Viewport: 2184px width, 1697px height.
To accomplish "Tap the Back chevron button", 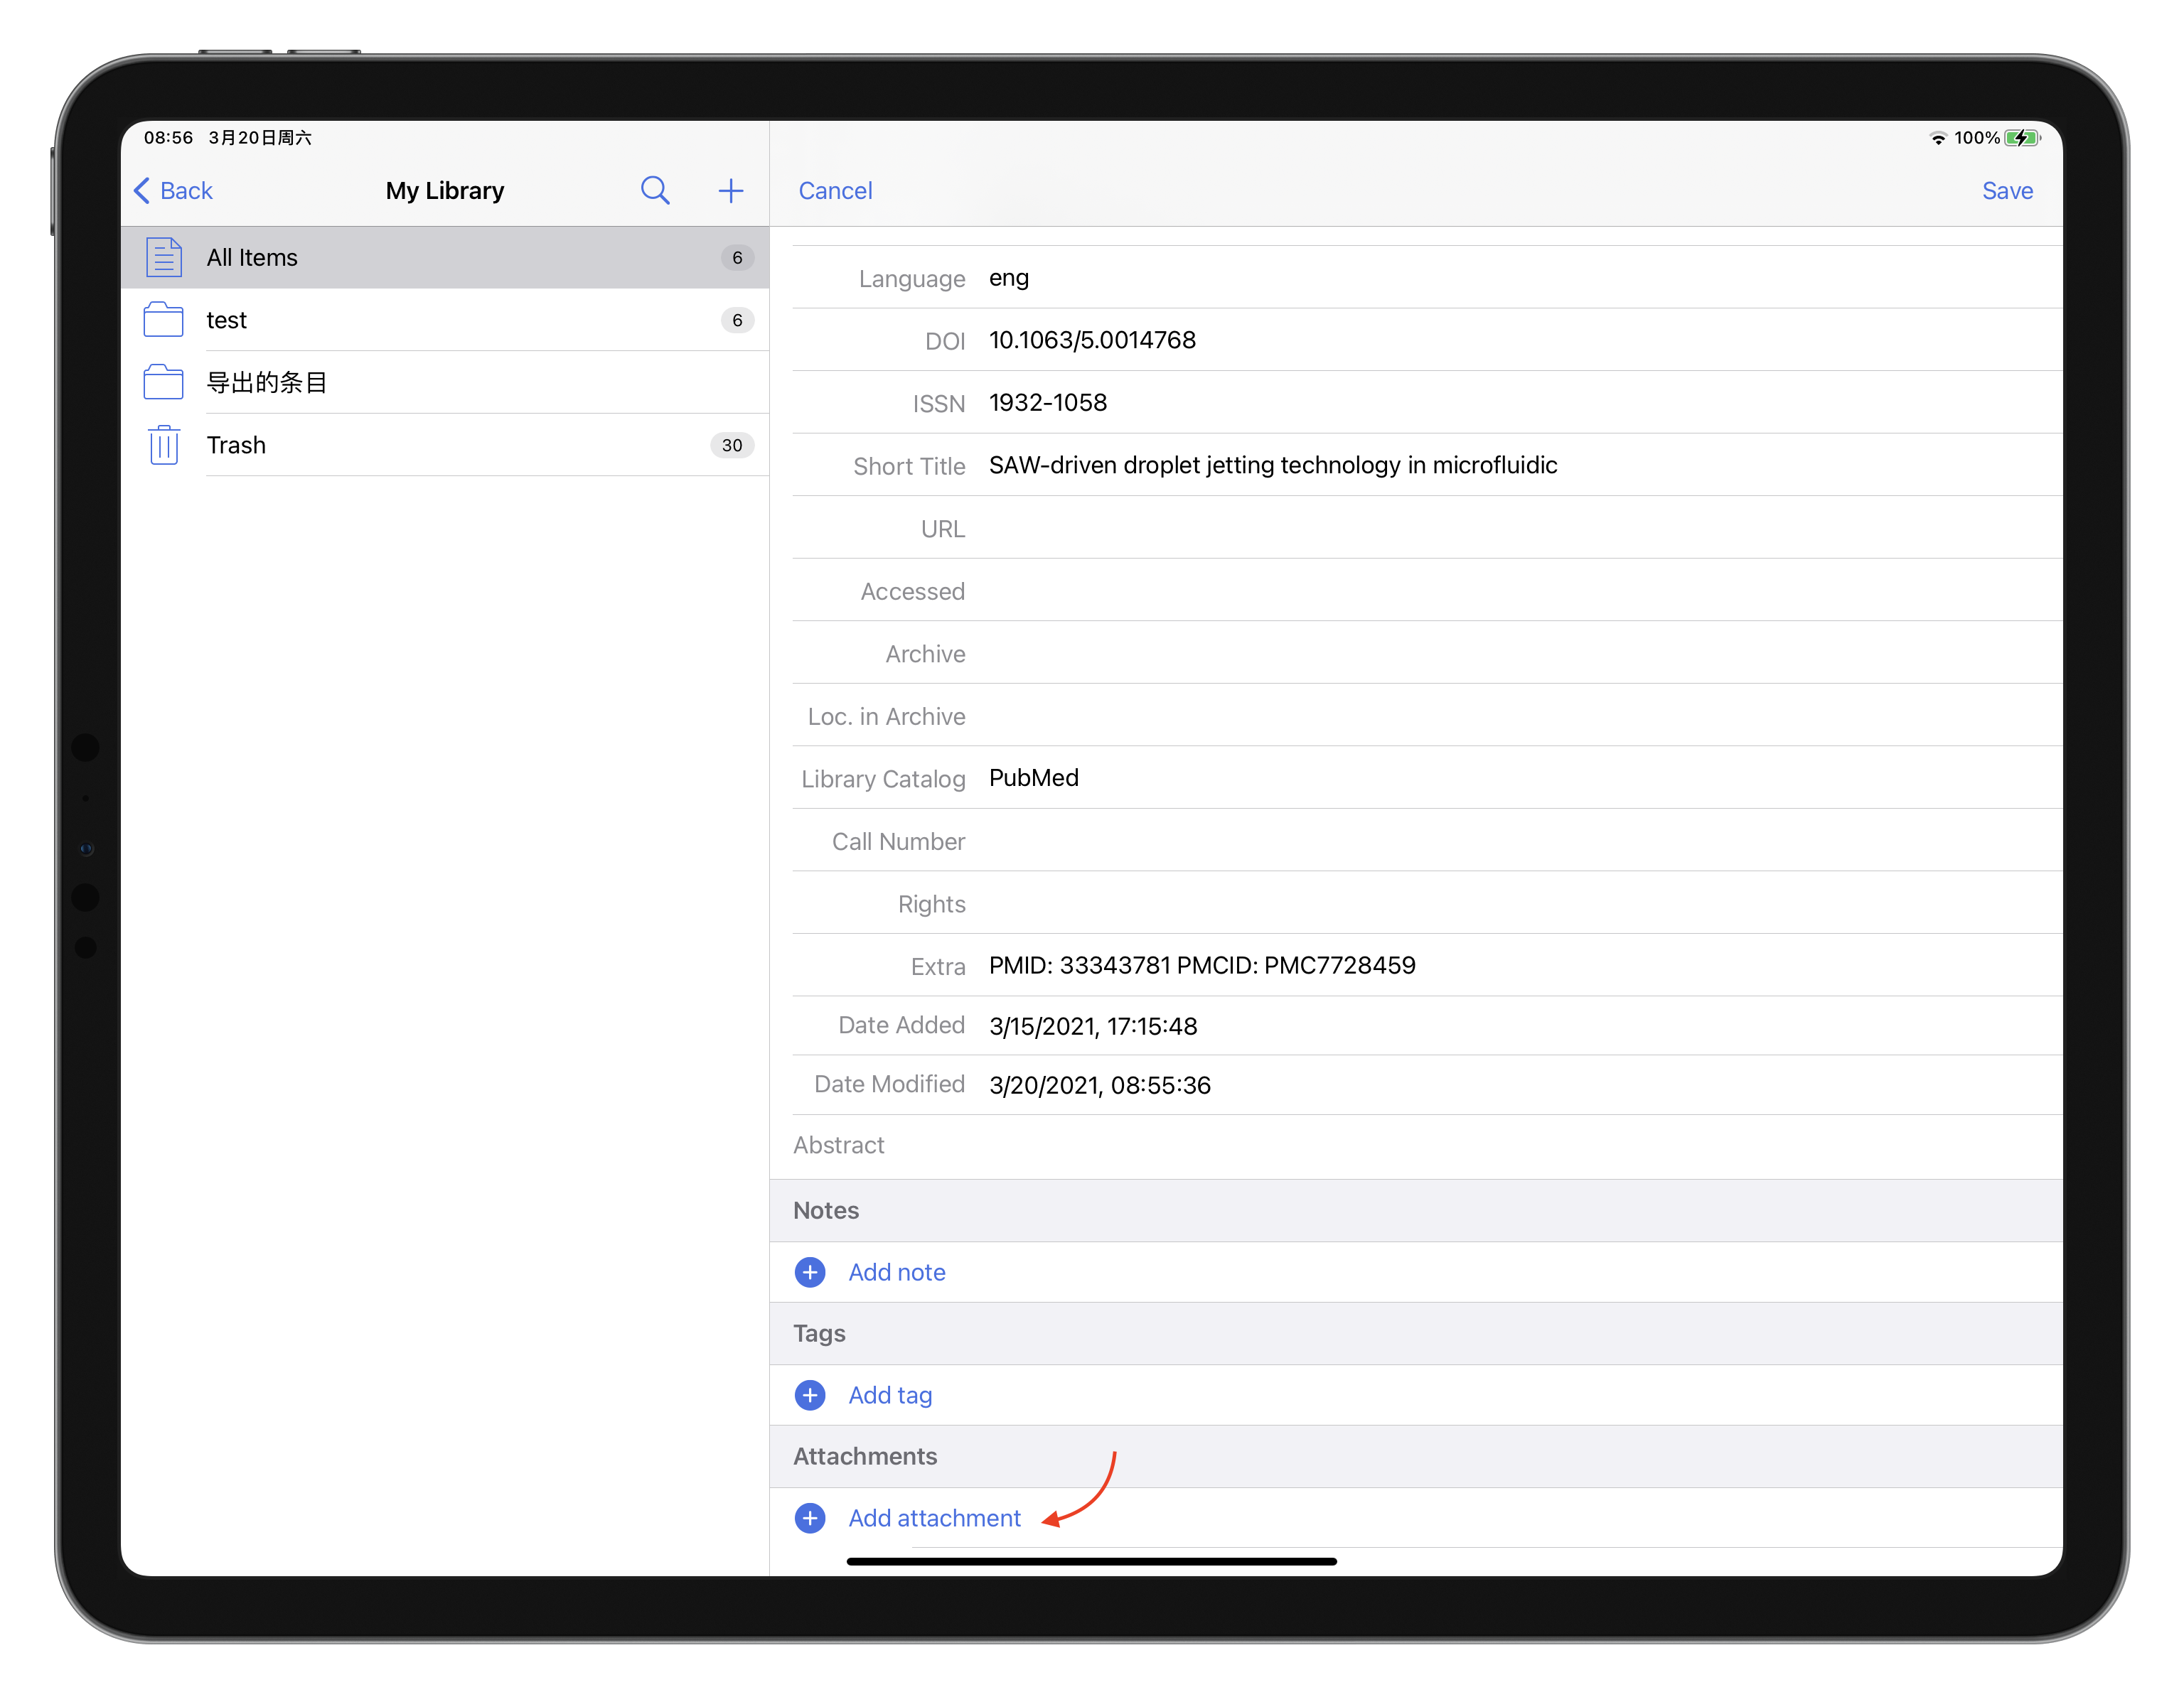I will click(173, 191).
